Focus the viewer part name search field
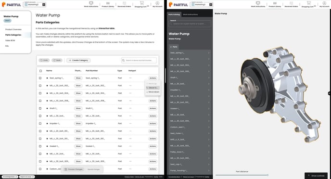 point(190,24)
